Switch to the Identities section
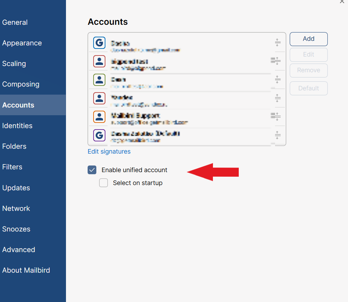This screenshot has height=302, width=348. point(17,126)
